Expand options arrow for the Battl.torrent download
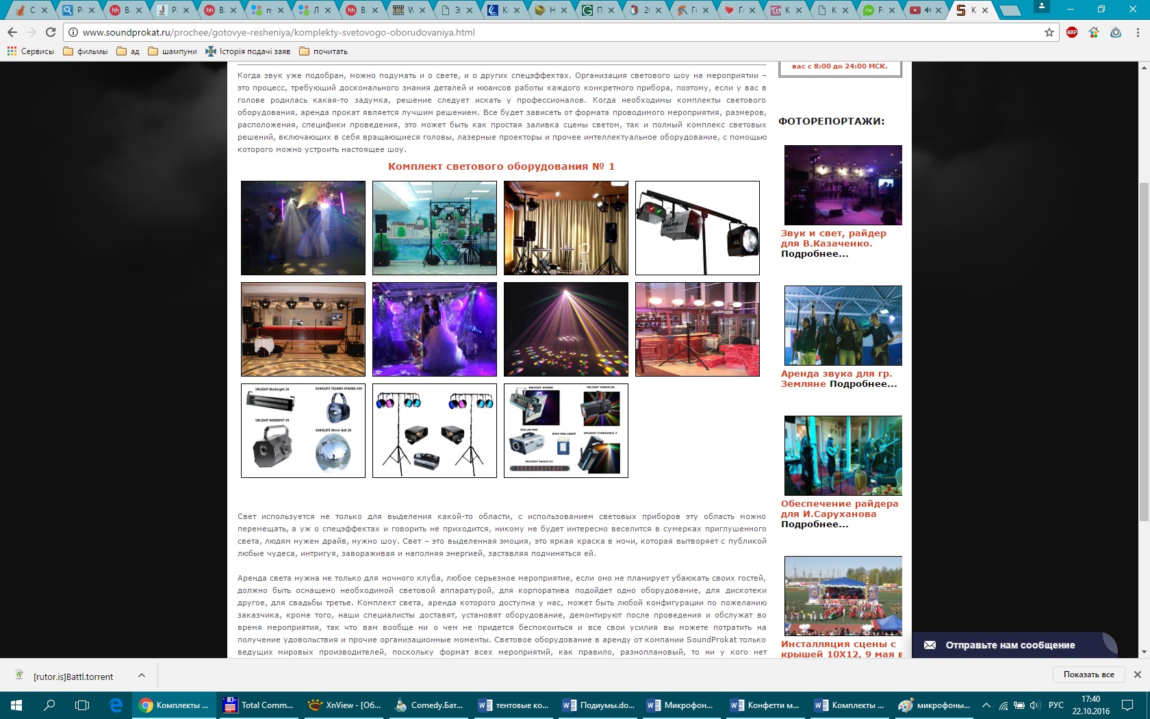This screenshot has height=719, width=1150. pyautogui.click(x=142, y=675)
